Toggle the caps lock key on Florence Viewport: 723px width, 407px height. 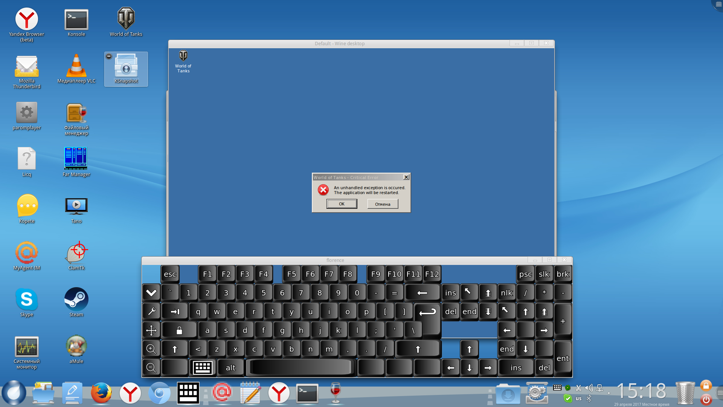point(179,330)
